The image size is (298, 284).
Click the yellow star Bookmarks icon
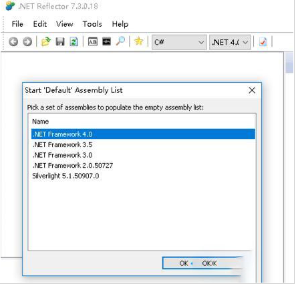(x=138, y=41)
